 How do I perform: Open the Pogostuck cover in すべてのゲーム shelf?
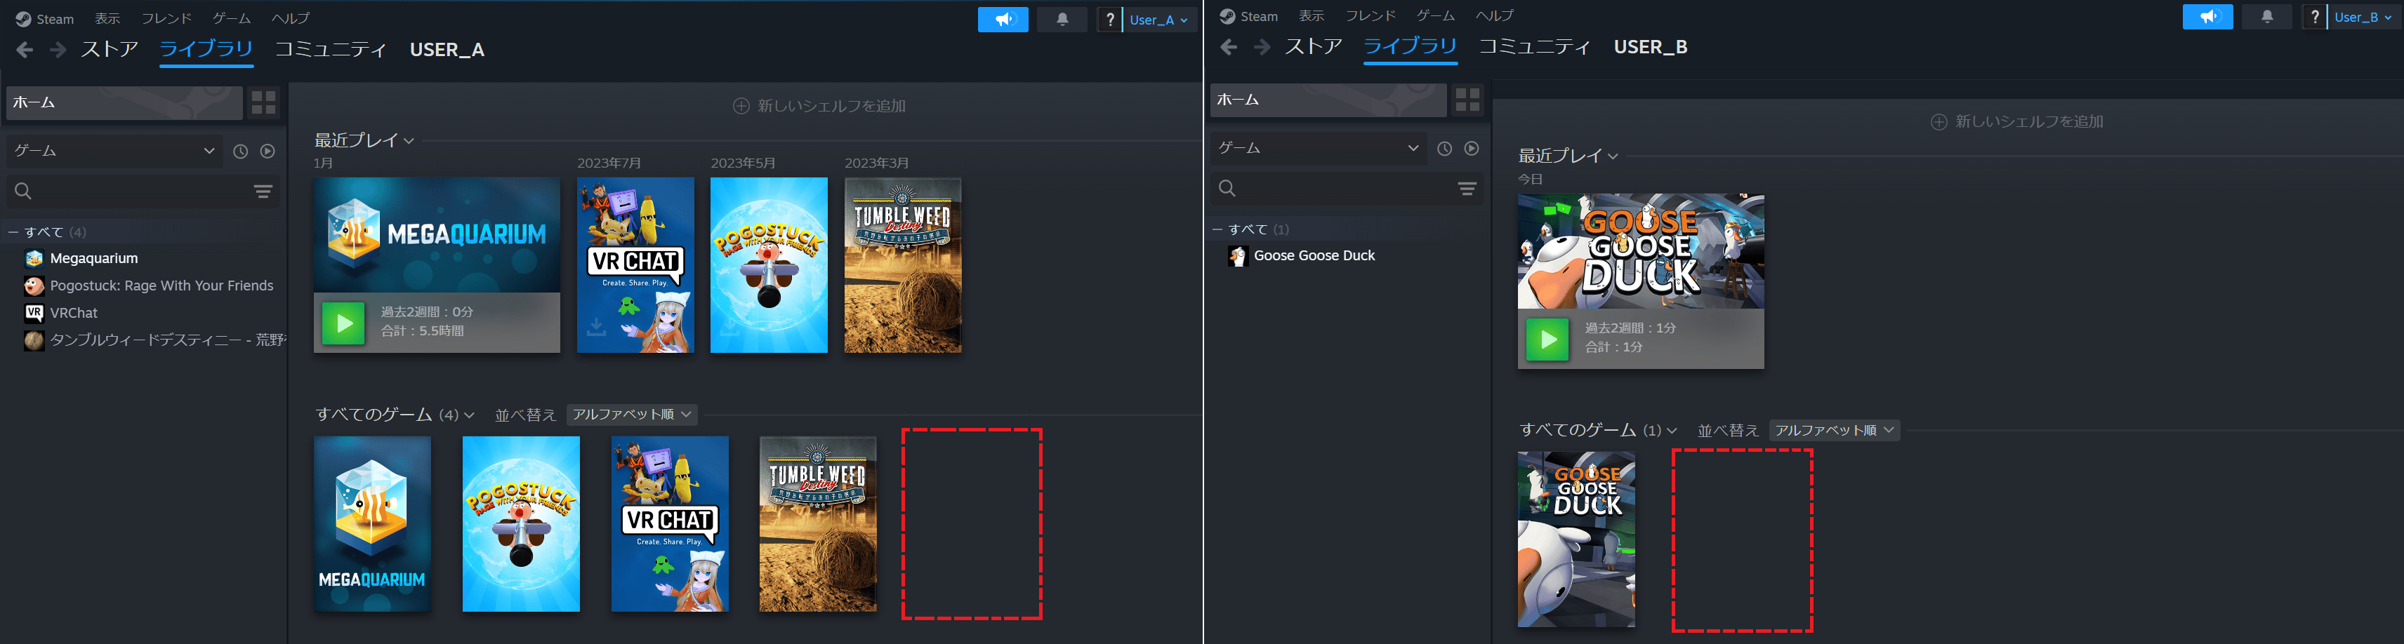(x=521, y=524)
